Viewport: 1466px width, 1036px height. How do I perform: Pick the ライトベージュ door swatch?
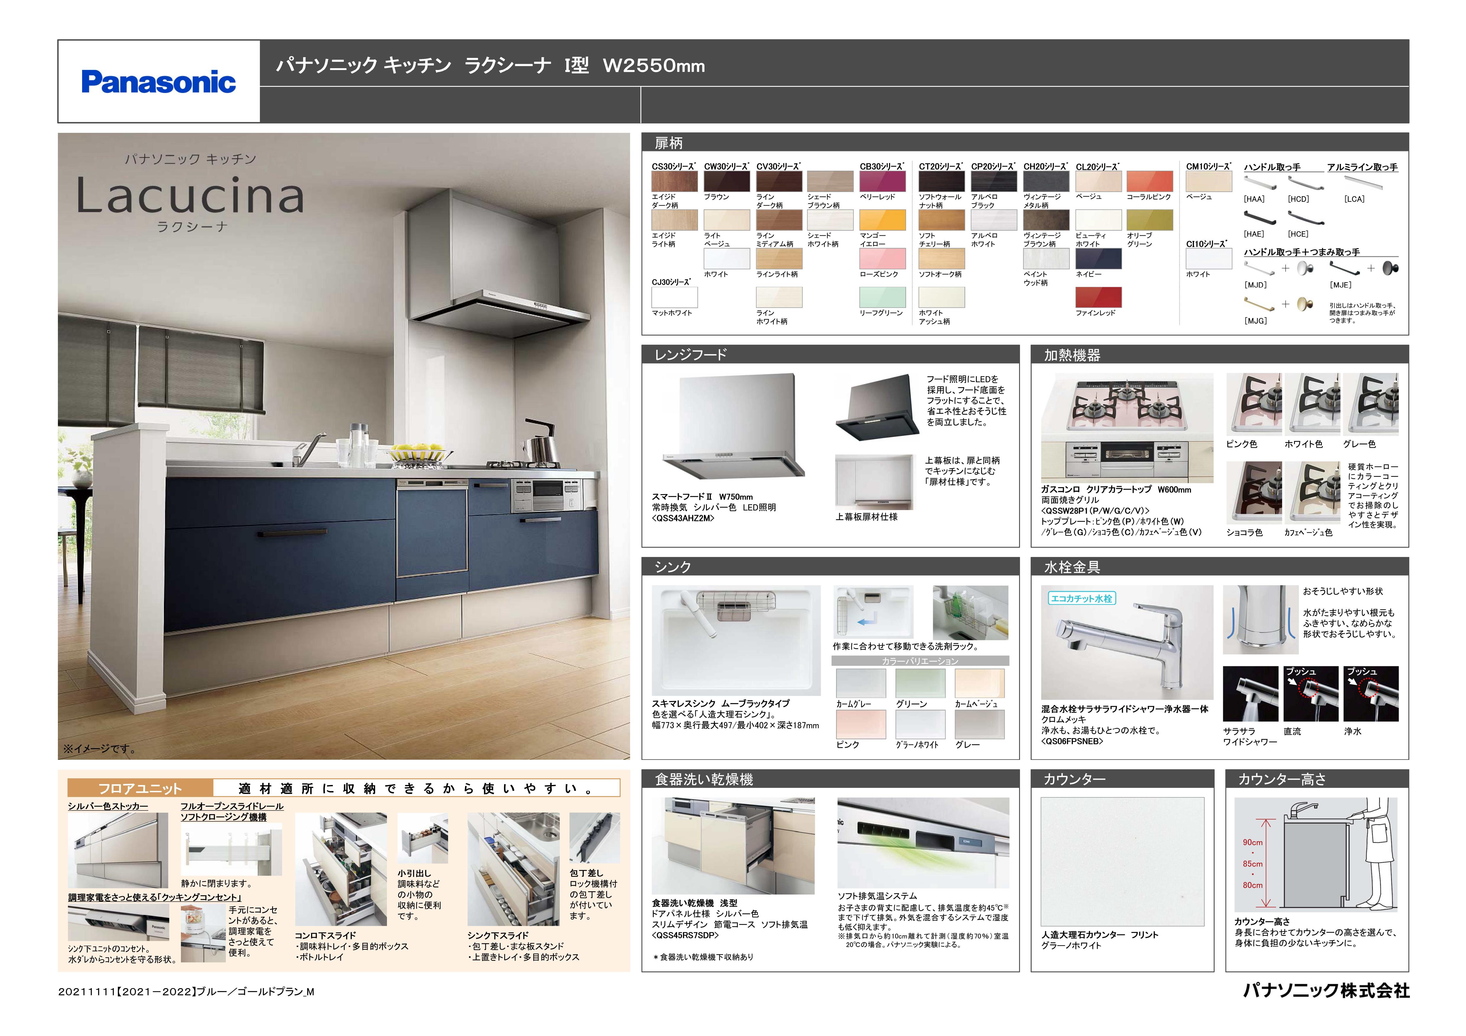click(727, 220)
